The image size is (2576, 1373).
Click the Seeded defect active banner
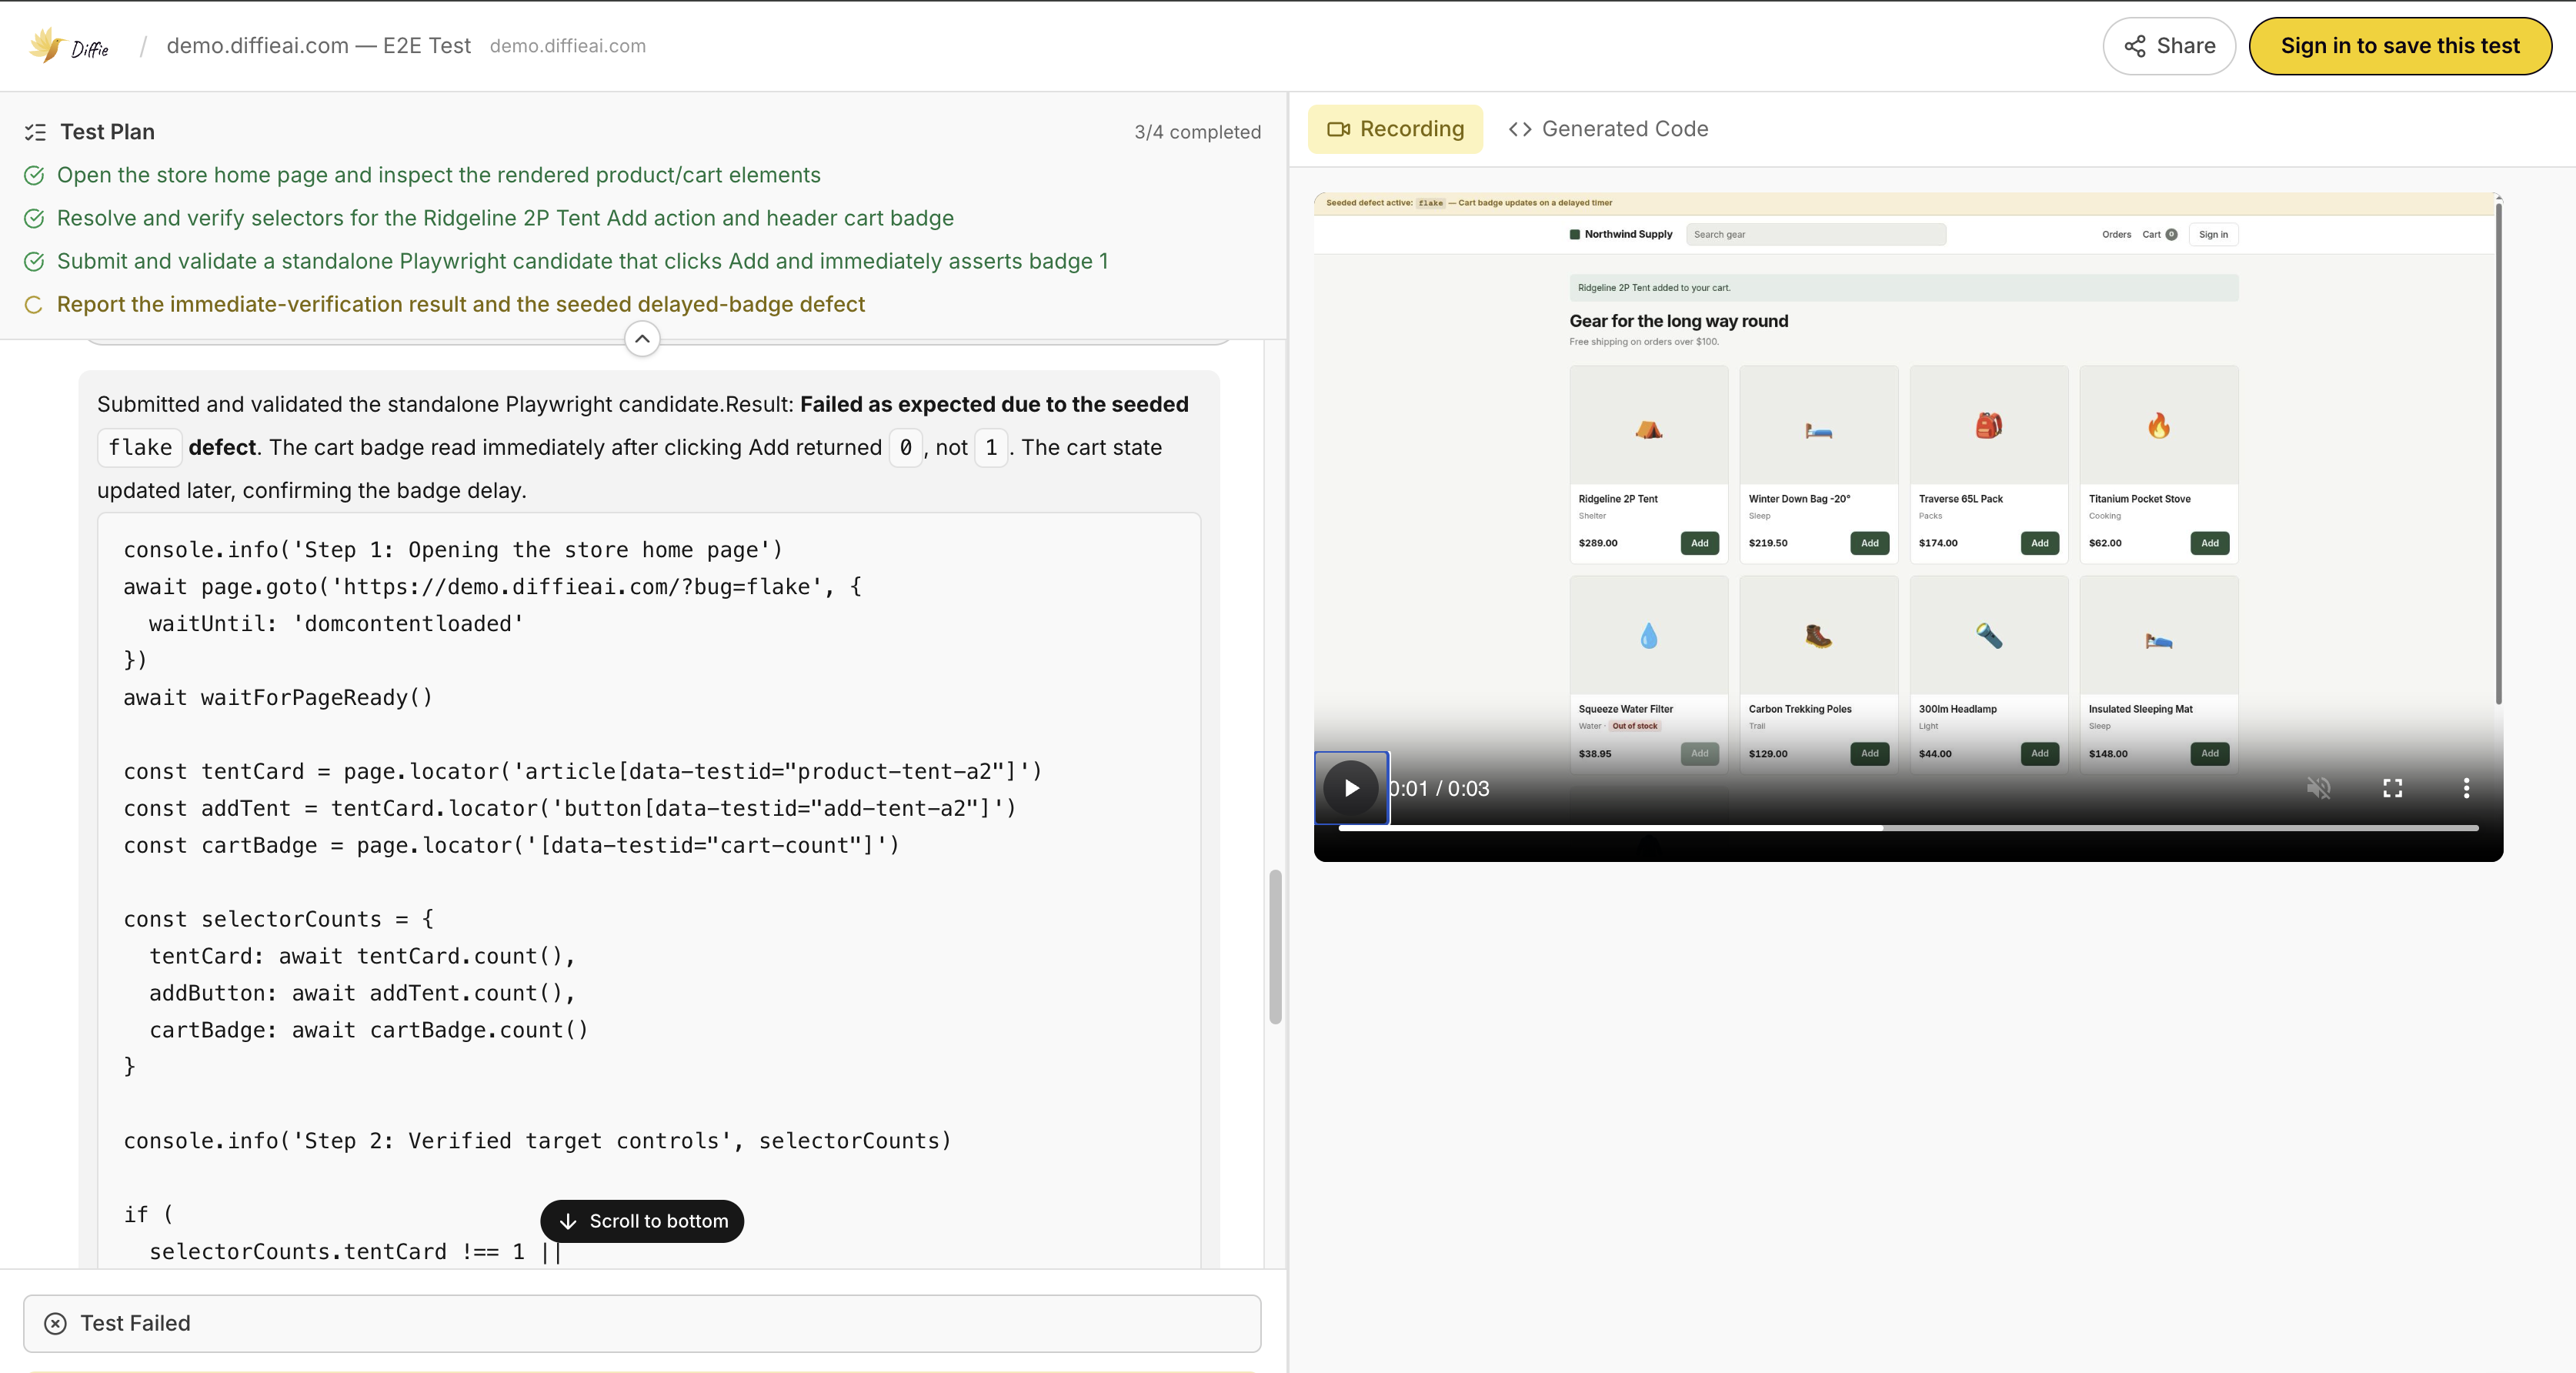pos(1903,203)
